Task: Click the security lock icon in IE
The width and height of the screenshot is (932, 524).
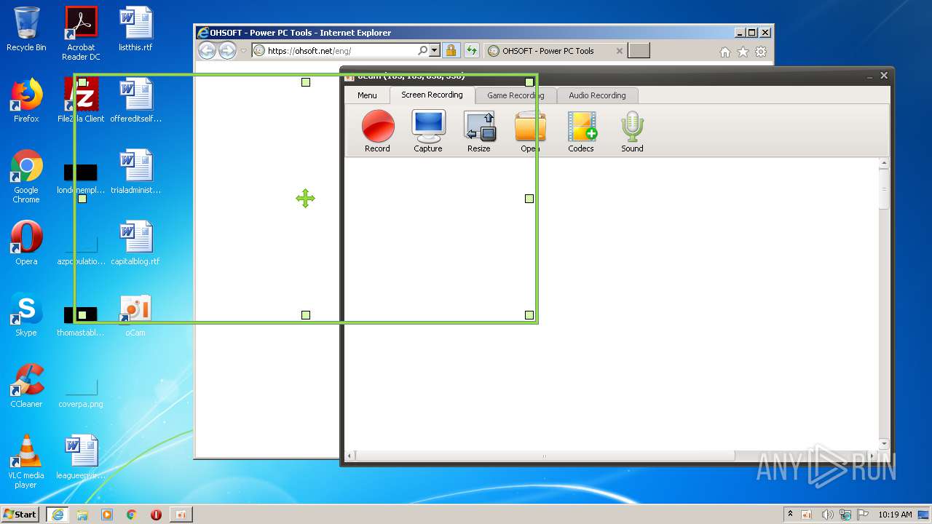Action: [451, 51]
